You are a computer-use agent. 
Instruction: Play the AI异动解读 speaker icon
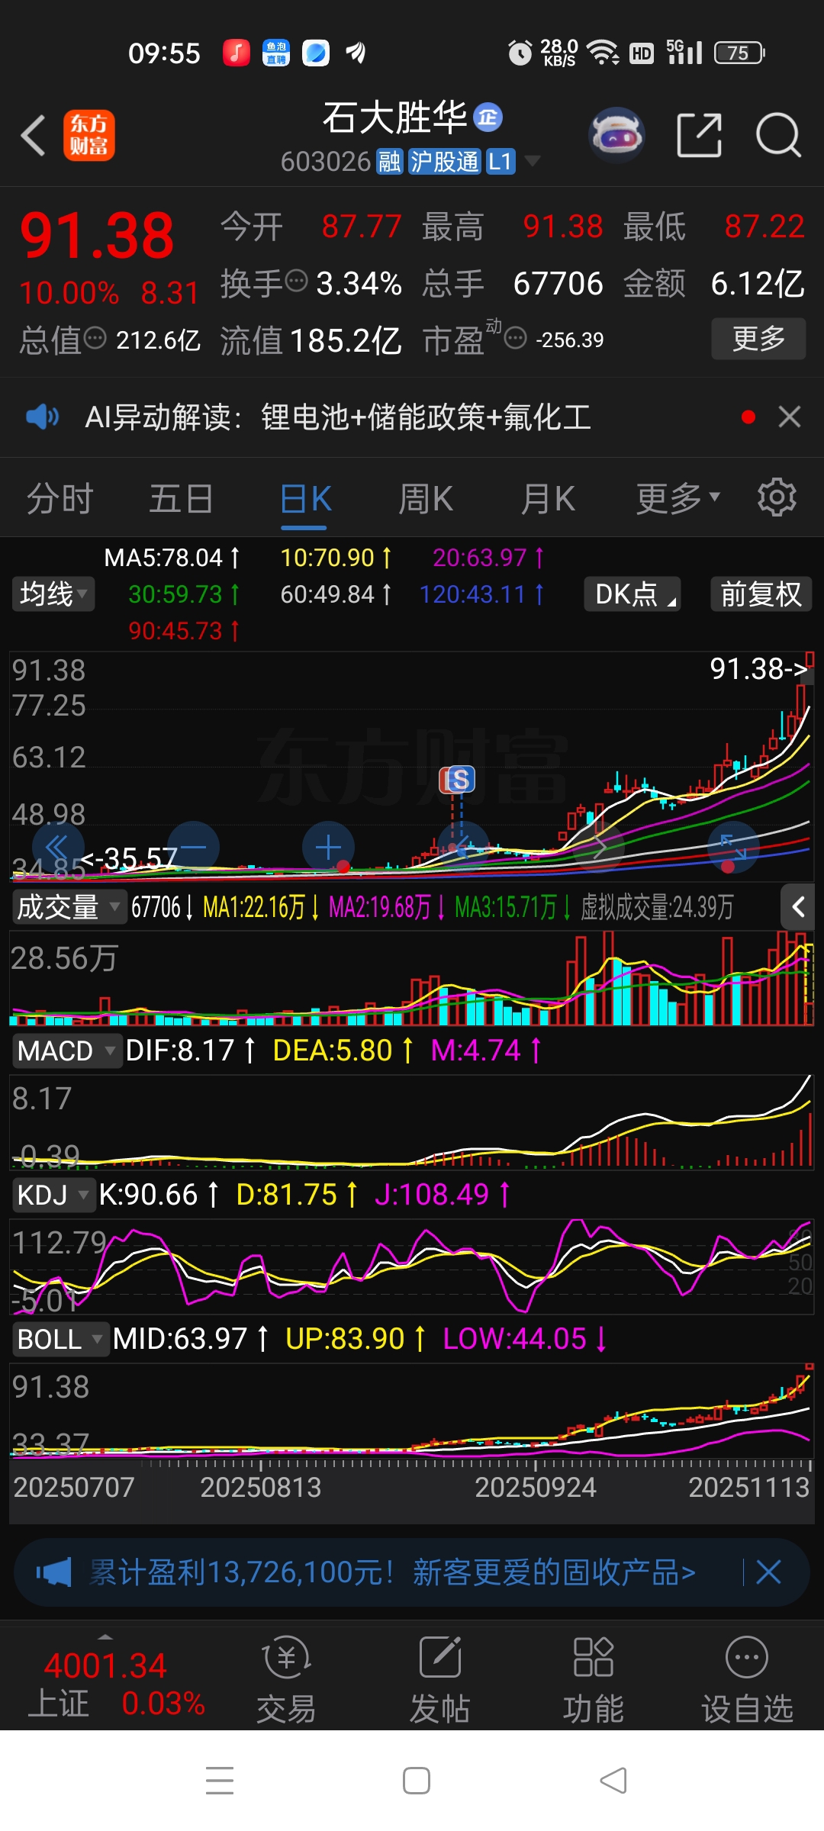(42, 417)
